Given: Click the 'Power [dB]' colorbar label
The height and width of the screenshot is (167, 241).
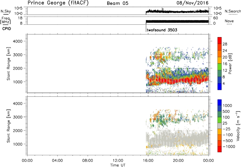Looking at the screenshot, I should pos(230,64).
